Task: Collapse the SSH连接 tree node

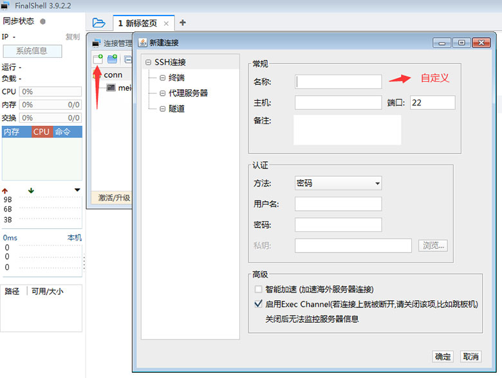Action: pyautogui.click(x=149, y=62)
